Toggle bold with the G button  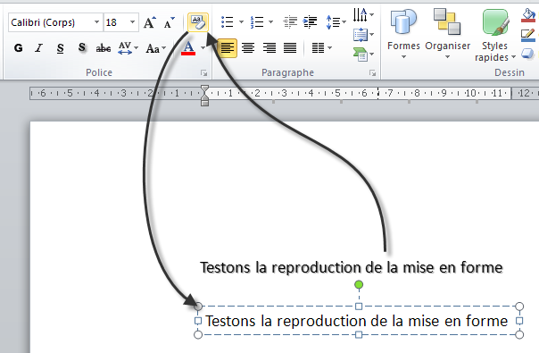pos(19,48)
